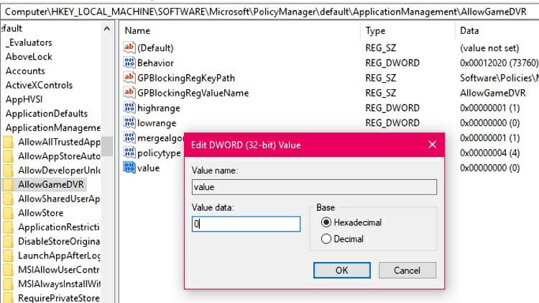Click the AllowSharedUserAp folder icon
This screenshot has height=303, width=539.
pyautogui.click(x=8, y=199)
